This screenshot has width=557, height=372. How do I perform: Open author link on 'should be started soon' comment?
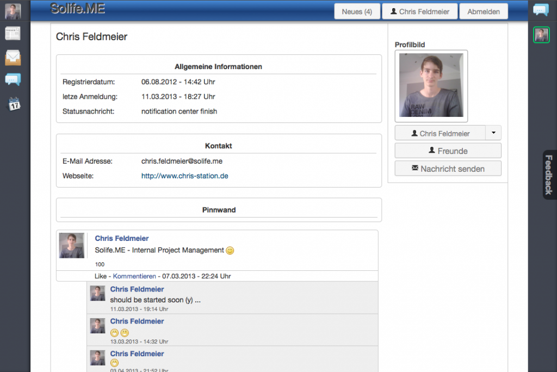pos(137,289)
